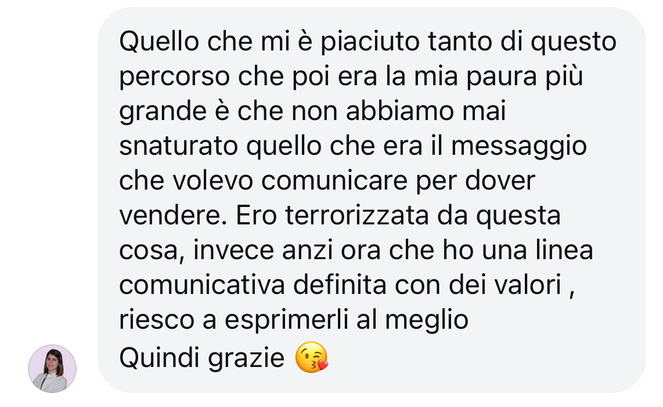The height and width of the screenshot is (407, 663).
Task: Click the word "grande" on the third line
Action: [163, 112]
